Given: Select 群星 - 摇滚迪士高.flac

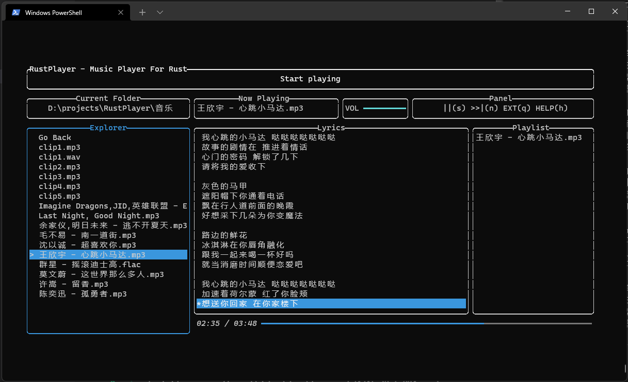Looking at the screenshot, I should 90,265.
